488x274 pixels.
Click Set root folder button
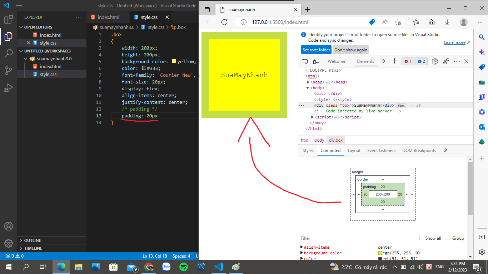coord(316,50)
